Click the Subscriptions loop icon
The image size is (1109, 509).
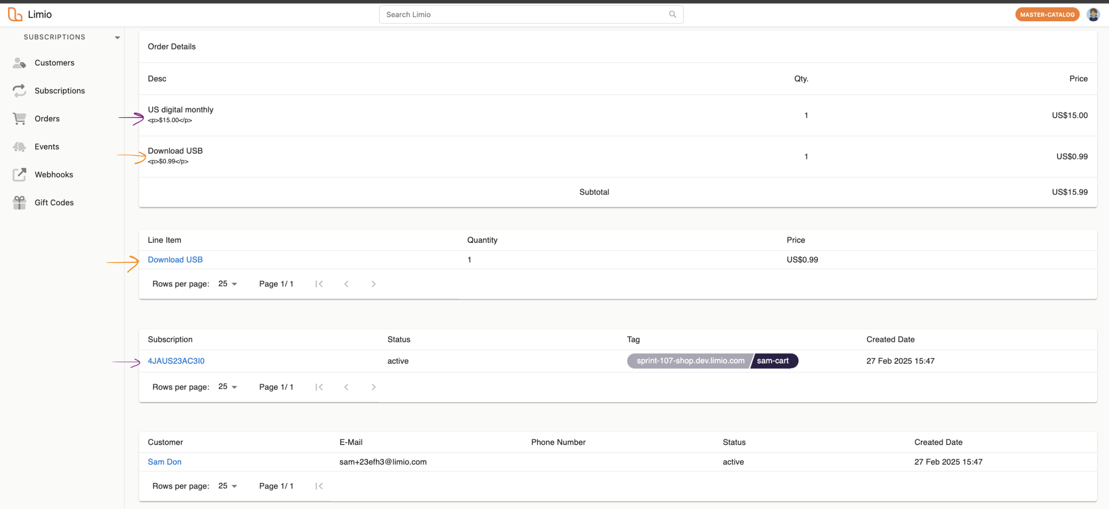(19, 91)
